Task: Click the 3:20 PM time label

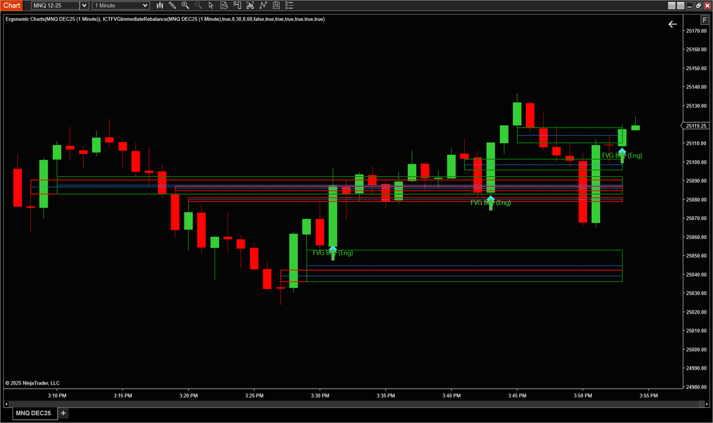Action: (188, 396)
